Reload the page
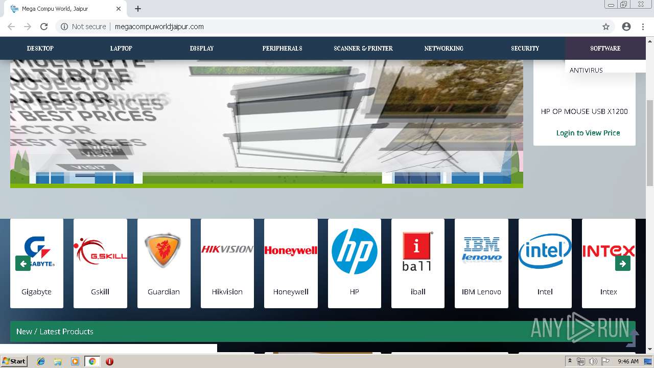Image resolution: width=654 pixels, height=368 pixels. point(44,27)
